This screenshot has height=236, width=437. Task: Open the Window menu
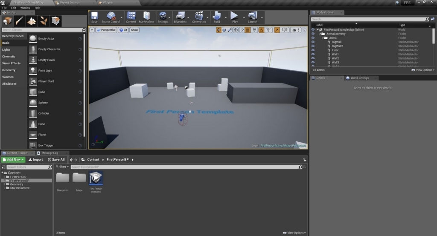[x=25, y=8]
